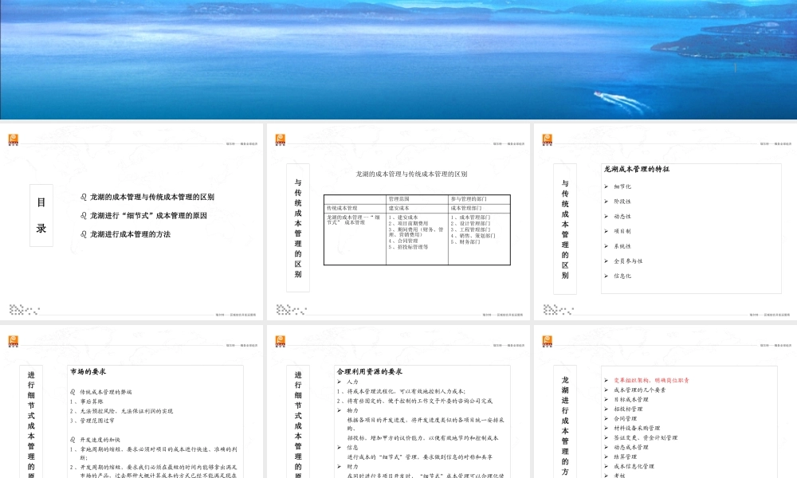
Task: Click the orange logo on the 合理利用资源的要求 slide
Action: coord(280,341)
